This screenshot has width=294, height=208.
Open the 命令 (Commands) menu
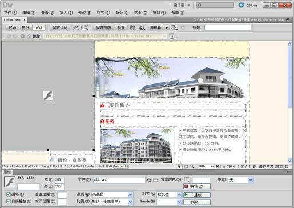click(x=122, y=13)
